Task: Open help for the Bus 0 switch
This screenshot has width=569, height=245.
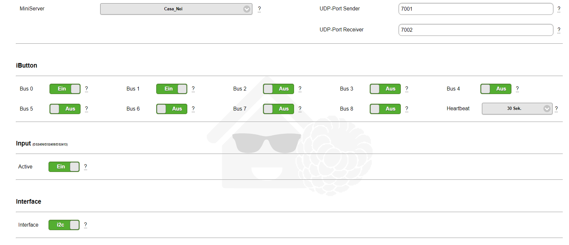Action: pos(86,89)
